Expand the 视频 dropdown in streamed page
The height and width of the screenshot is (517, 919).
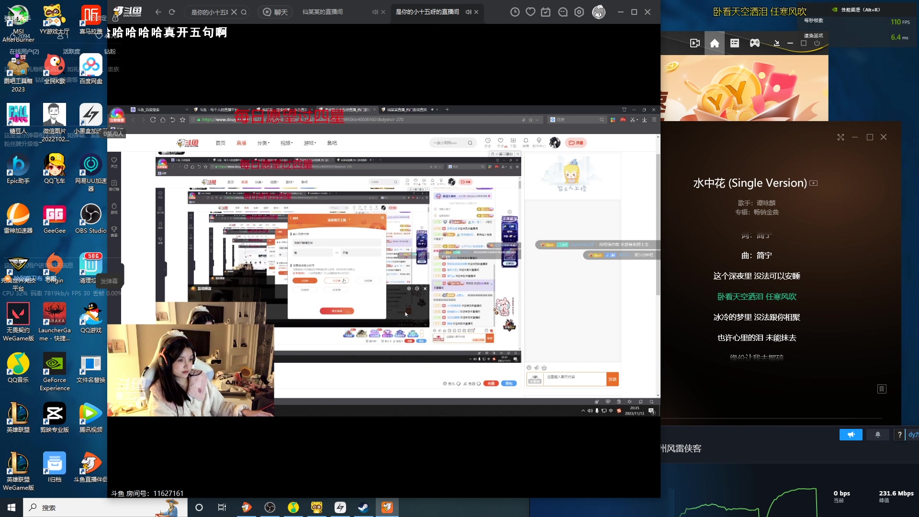[x=286, y=143]
